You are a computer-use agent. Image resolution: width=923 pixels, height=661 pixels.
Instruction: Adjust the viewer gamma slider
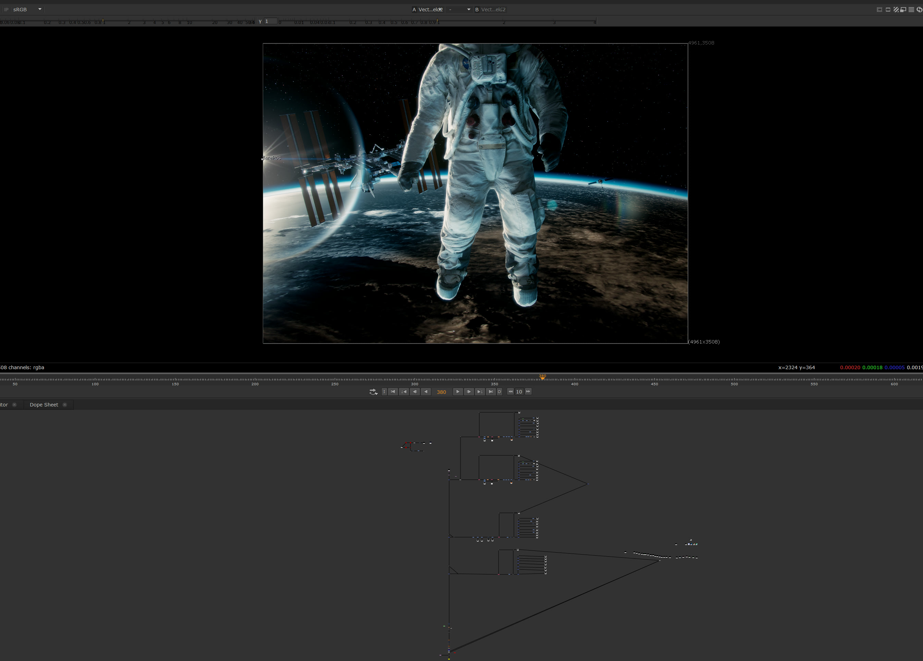[x=438, y=21]
